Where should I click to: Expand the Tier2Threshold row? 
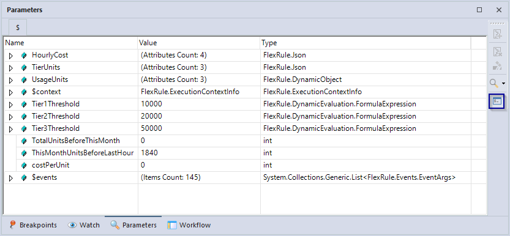click(11, 117)
